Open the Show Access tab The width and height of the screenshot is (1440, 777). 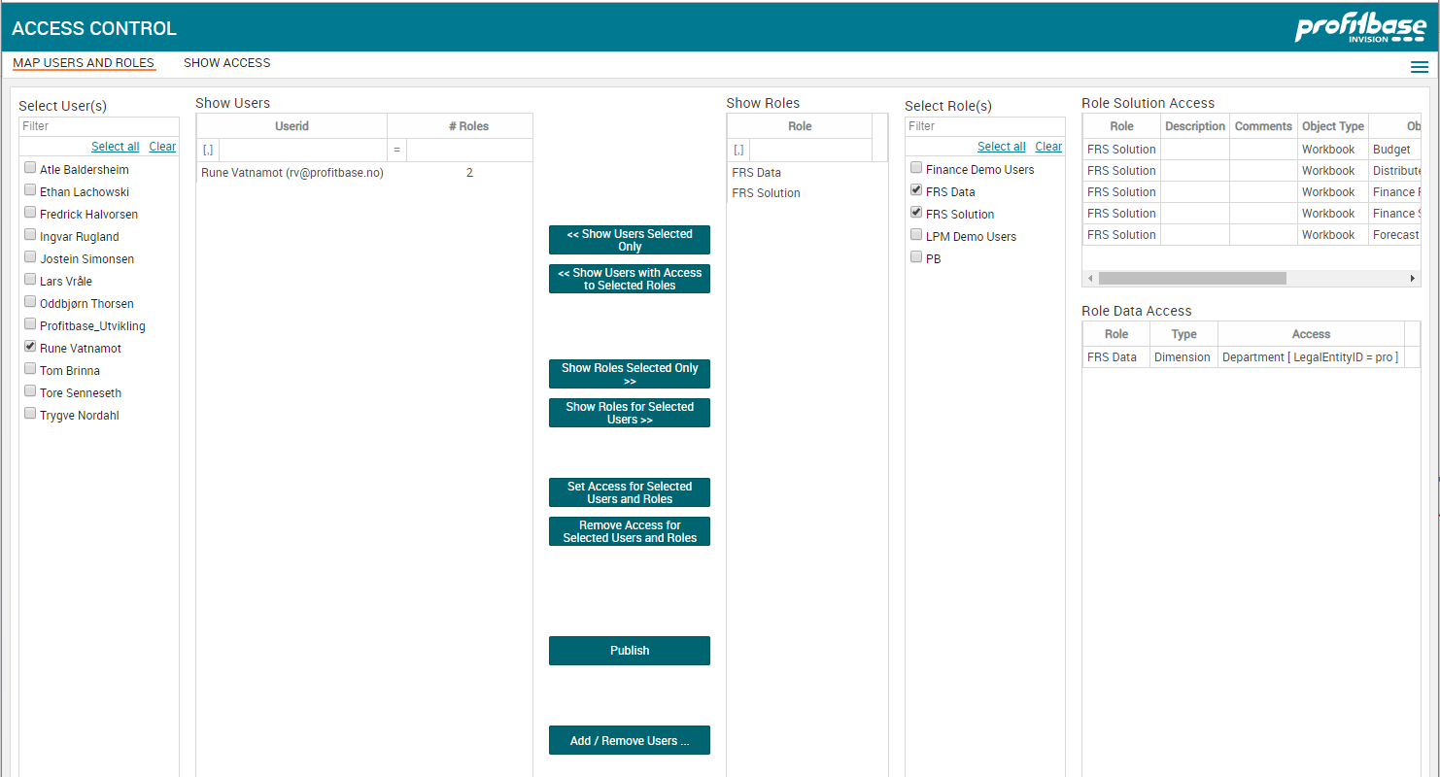pyautogui.click(x=227, y=63)
